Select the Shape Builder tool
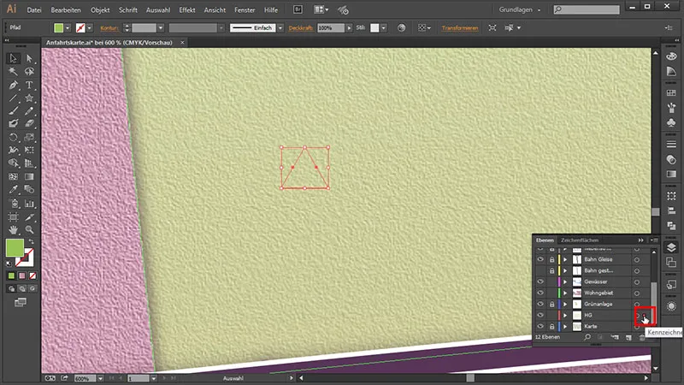Viewport: 684px width, 385px height. click(x=13, y=163)
